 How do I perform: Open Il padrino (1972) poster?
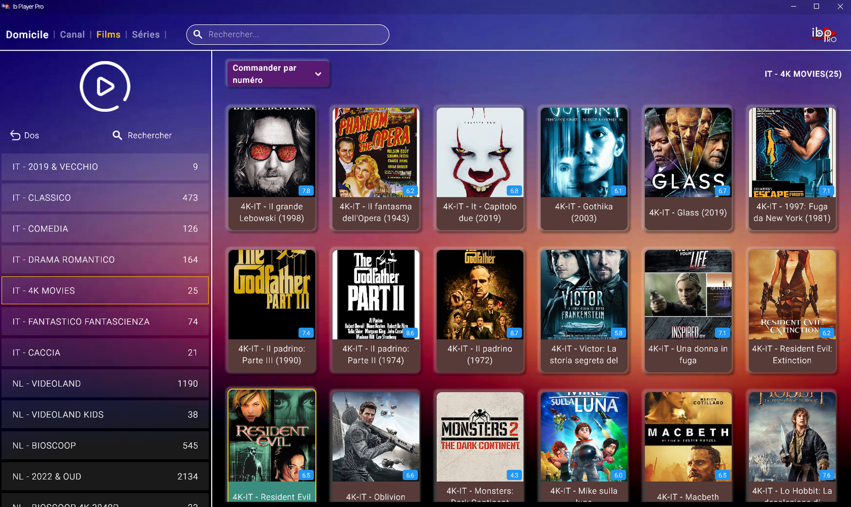(480, 295)
